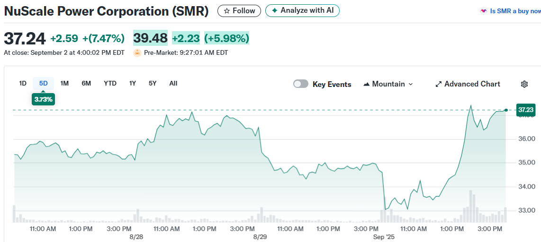Switch chart to 6M range

click(86, 83)
